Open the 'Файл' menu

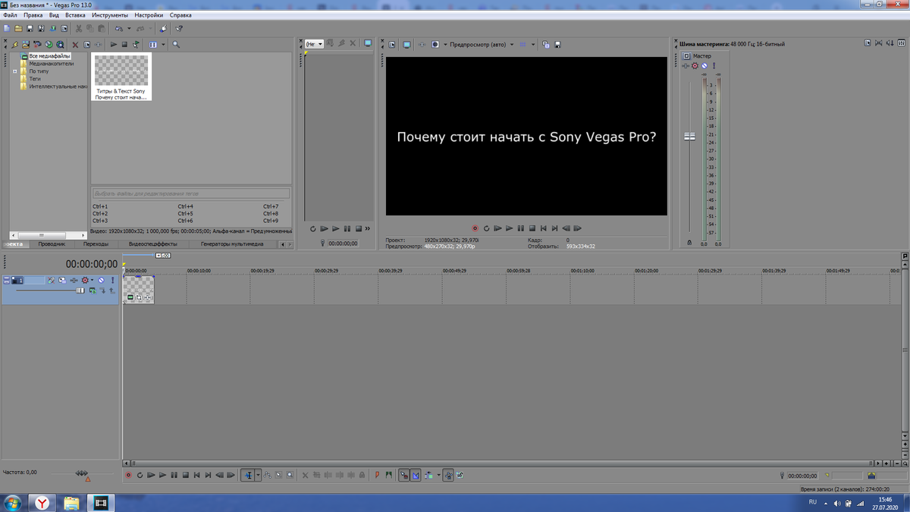10,15
